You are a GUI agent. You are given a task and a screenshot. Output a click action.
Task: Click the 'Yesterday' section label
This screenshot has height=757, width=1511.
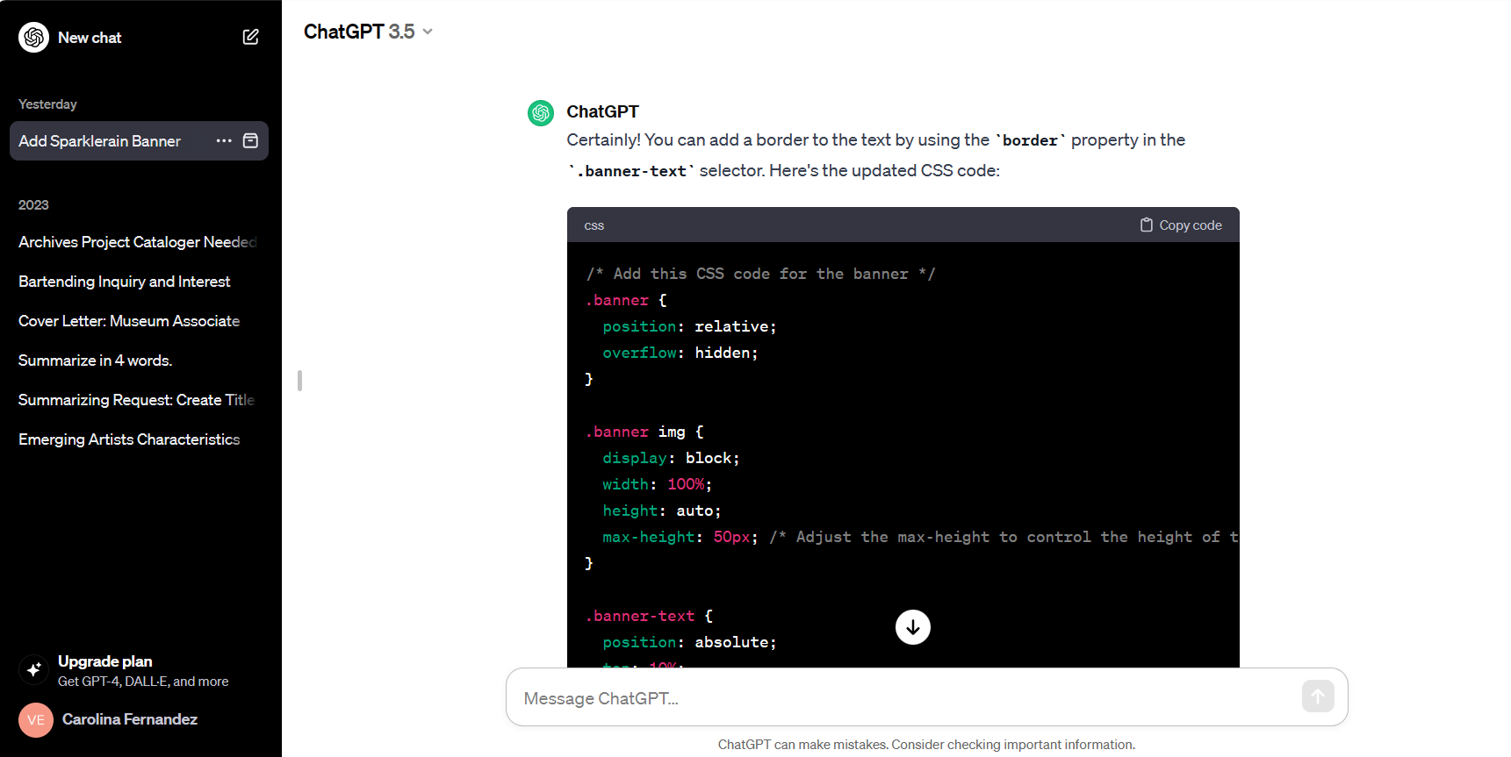point(47,104)
